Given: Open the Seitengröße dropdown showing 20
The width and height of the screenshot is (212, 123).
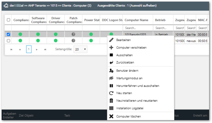Looking at the screenshot, I should coord(80,49).
